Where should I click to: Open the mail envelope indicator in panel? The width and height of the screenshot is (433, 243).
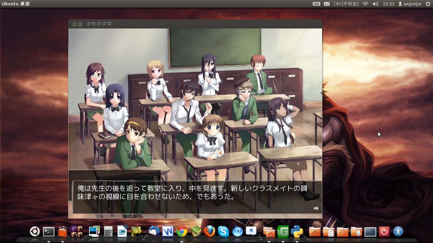327,4
